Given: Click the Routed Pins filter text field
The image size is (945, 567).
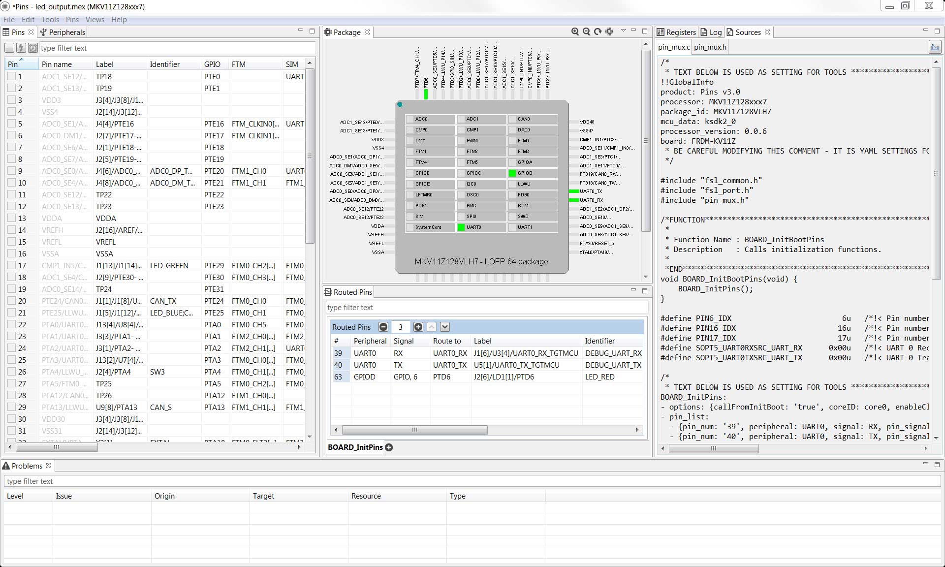Looking at the screenshot, I should click(486, 308).
